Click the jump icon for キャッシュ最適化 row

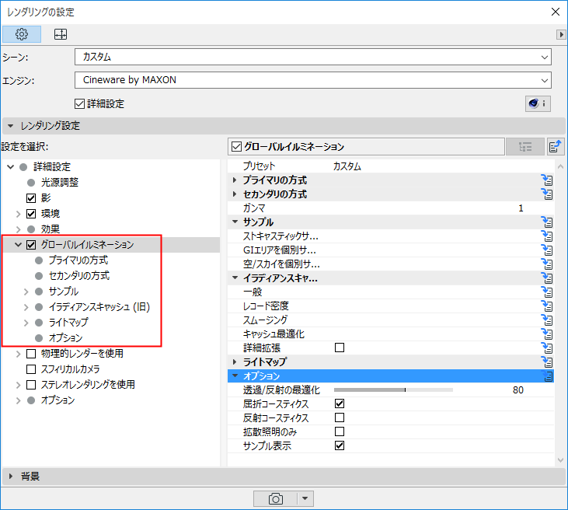[x=547, y=334]
